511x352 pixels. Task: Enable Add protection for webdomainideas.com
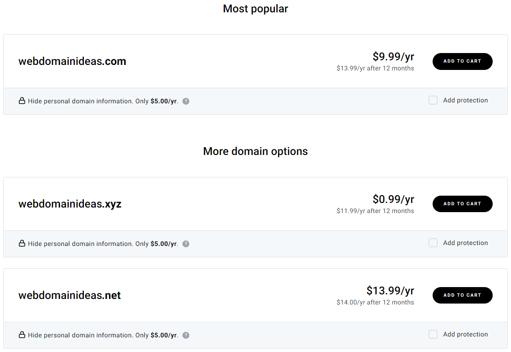point(433,101)
